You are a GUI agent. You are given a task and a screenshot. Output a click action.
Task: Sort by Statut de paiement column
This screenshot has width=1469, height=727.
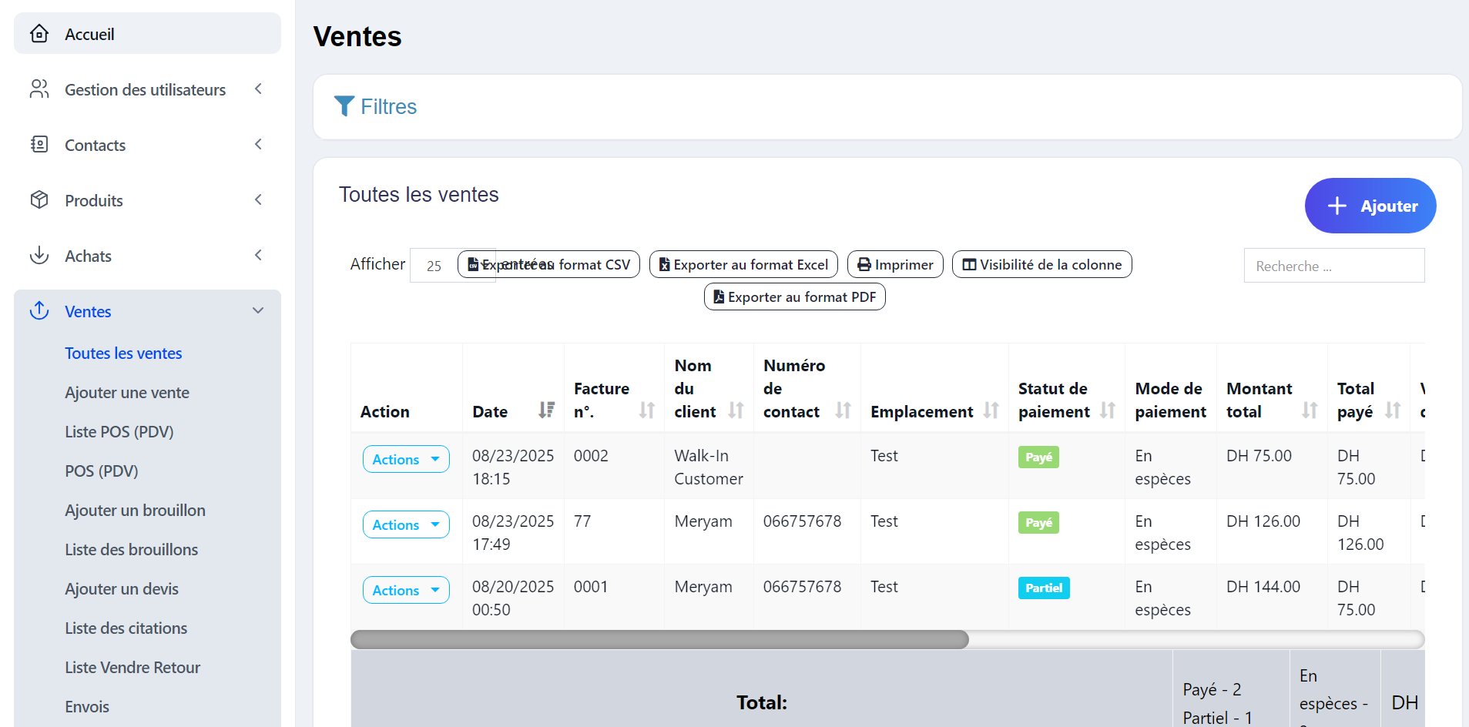(x=1107, y=410)
